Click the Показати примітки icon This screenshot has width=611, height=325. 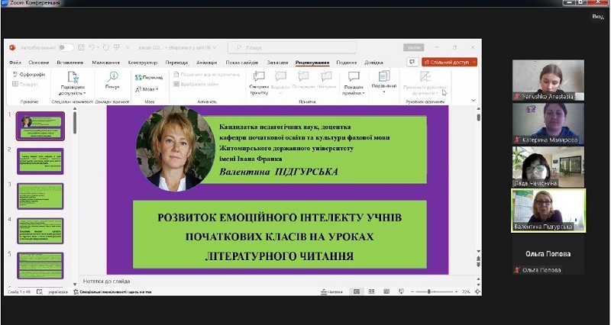tap(353, 81)
